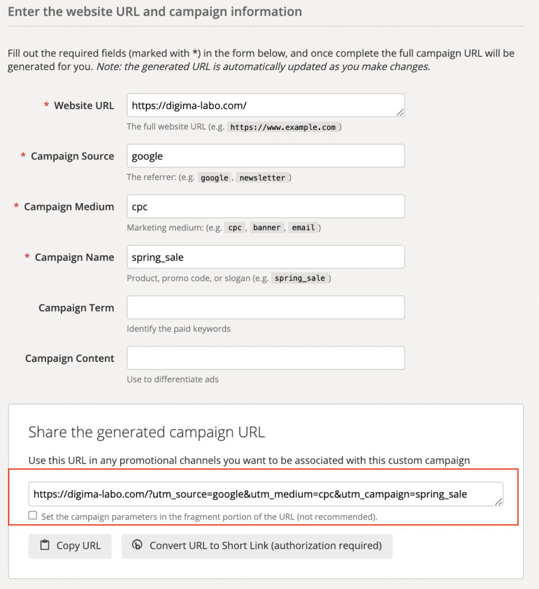
Task: Focus the Campaign Source field containing google
Action: (x=265, y=156)
